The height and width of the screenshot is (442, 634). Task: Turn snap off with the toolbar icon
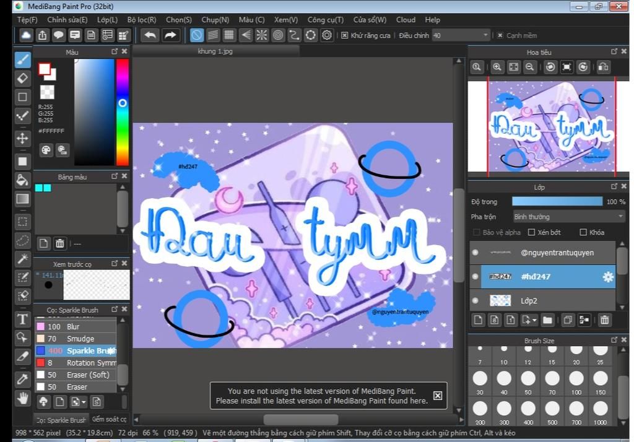(x=196, y=35)
